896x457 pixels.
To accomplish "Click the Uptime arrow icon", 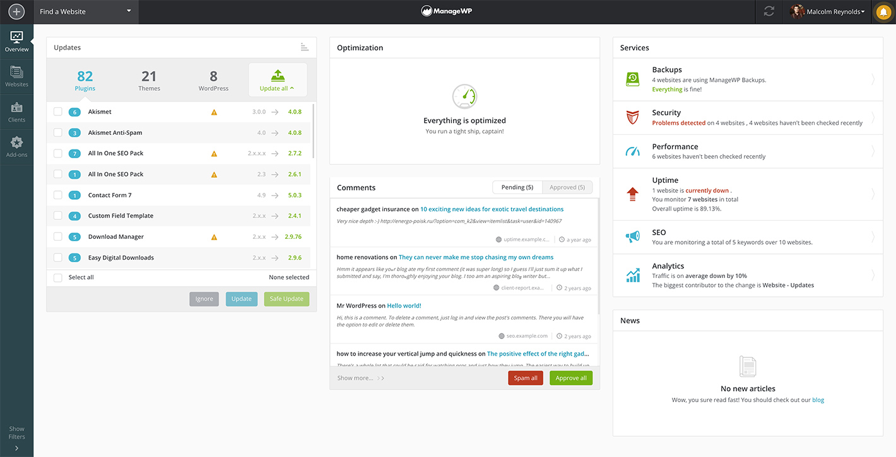I will 632,194.
